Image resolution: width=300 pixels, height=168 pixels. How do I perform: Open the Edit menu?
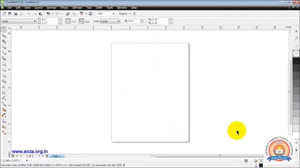(18, 8)
